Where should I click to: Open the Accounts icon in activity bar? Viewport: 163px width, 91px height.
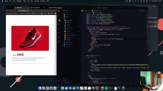click(x=59, y=77)
